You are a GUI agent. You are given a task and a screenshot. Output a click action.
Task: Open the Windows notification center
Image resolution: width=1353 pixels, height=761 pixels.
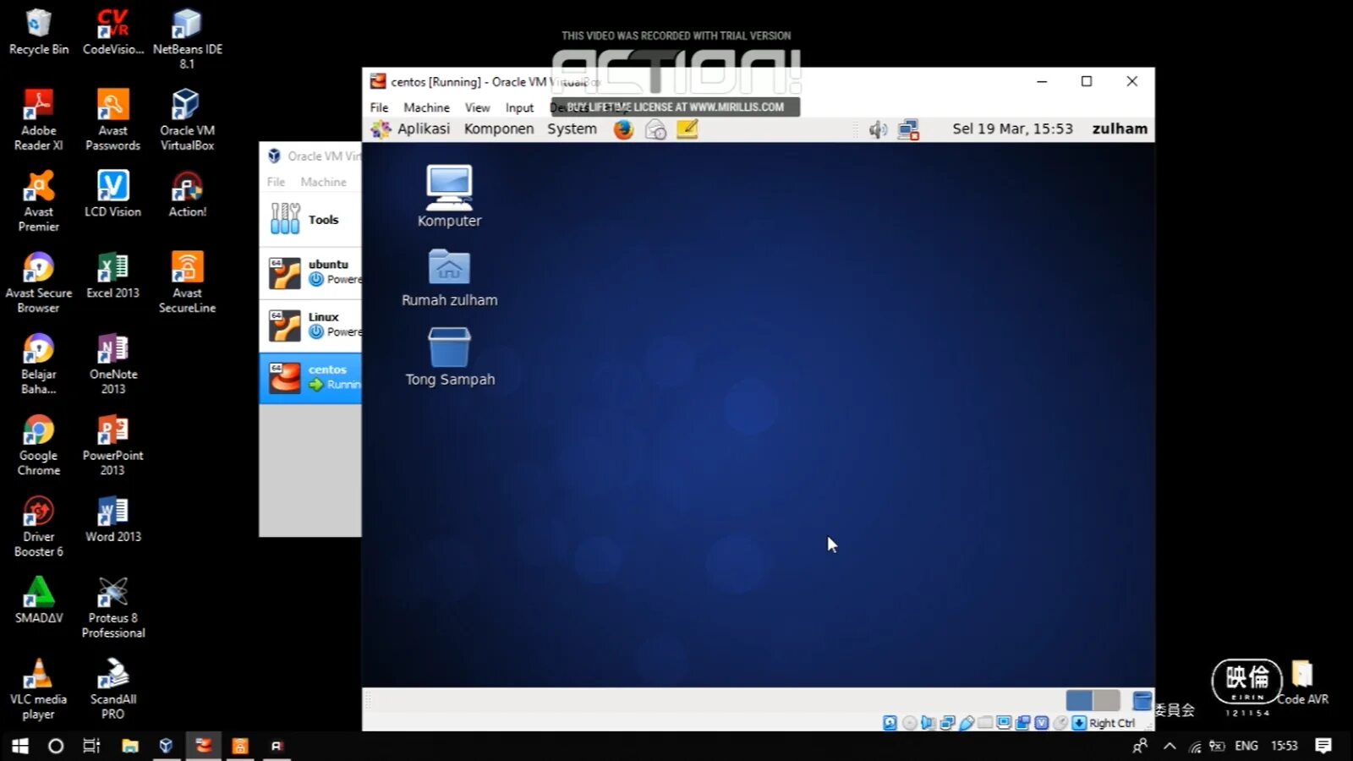[x=1323, y=746]
